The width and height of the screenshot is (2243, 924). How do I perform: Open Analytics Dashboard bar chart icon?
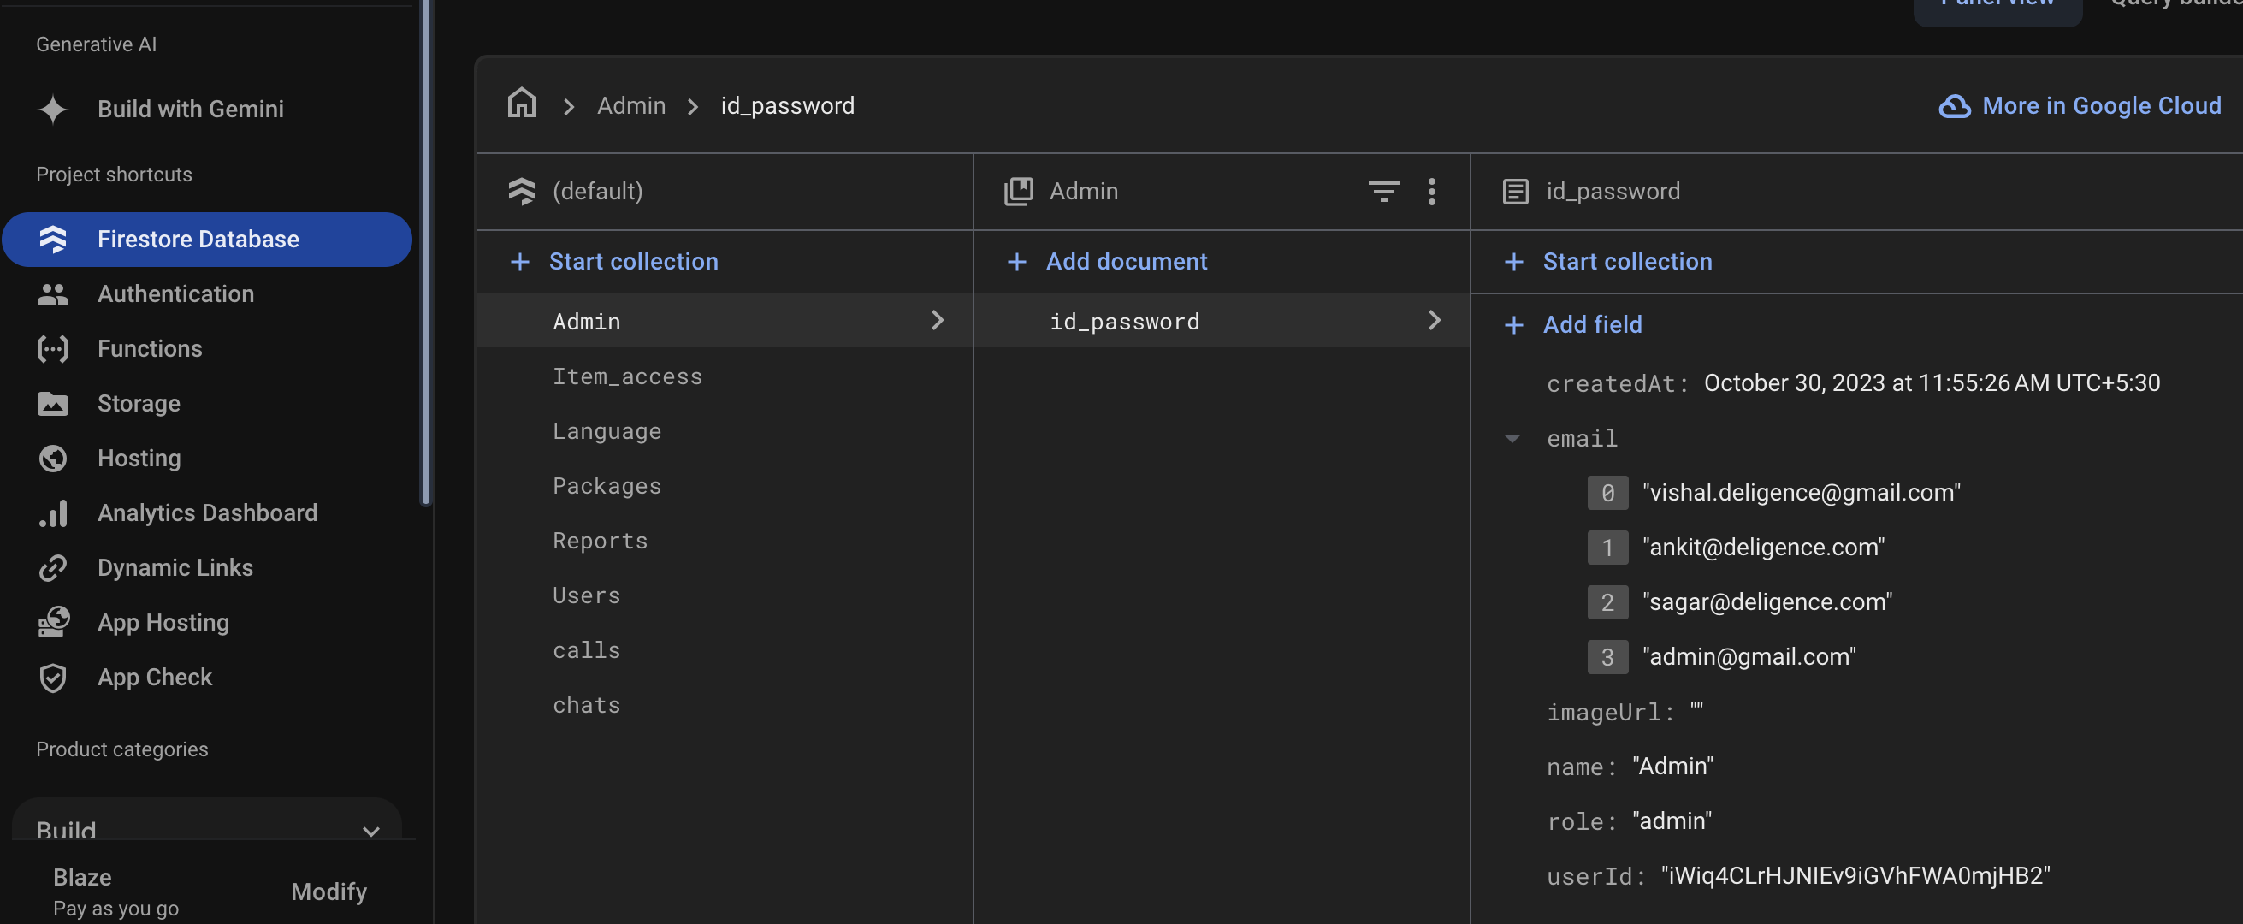pos(53,513)
